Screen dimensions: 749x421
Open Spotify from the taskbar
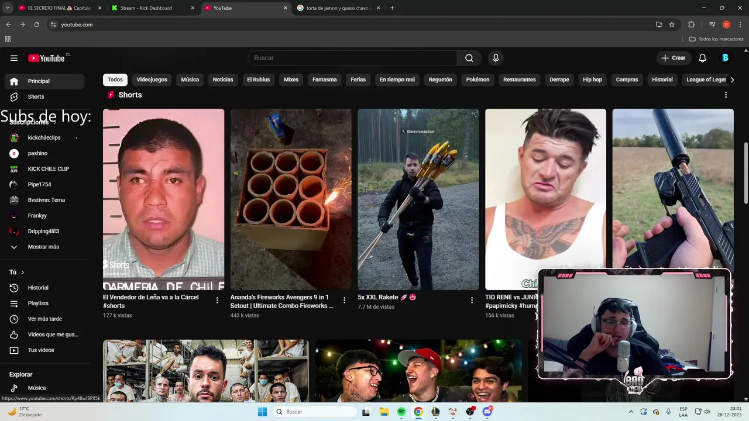[401, 412]
